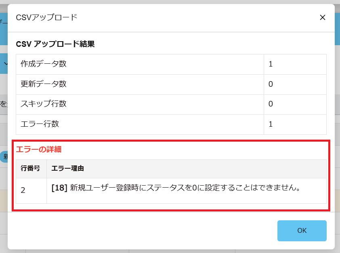Screen dimensions: 340x253
Task: Click the blue 新 badge at left edge
Action: pos(4,157)
